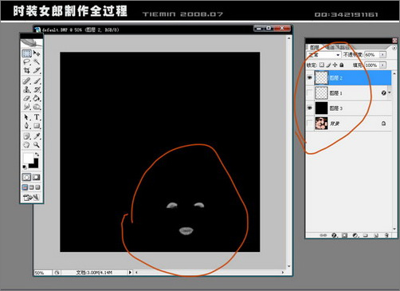
Task: Open status bar info arrow
Action: click(x=130, y=273)
